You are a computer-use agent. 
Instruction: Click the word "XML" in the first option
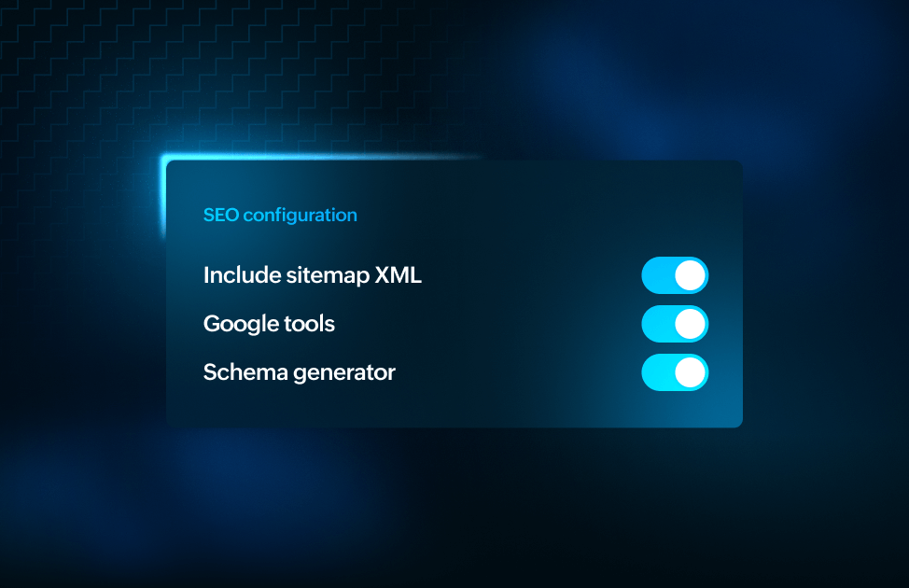(x=399, y=275)
